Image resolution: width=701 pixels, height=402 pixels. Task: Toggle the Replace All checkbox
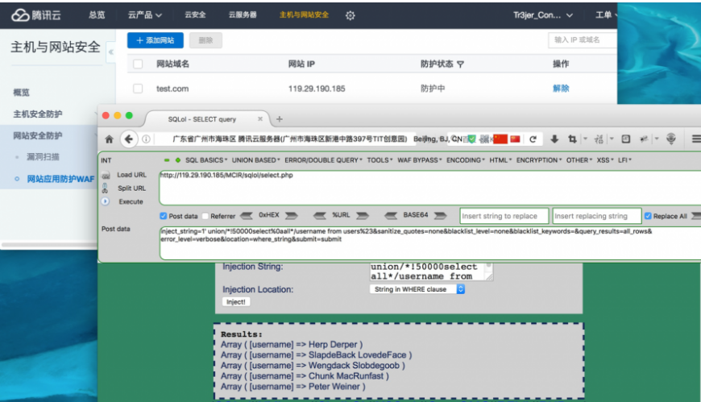(x=648, y=216)
